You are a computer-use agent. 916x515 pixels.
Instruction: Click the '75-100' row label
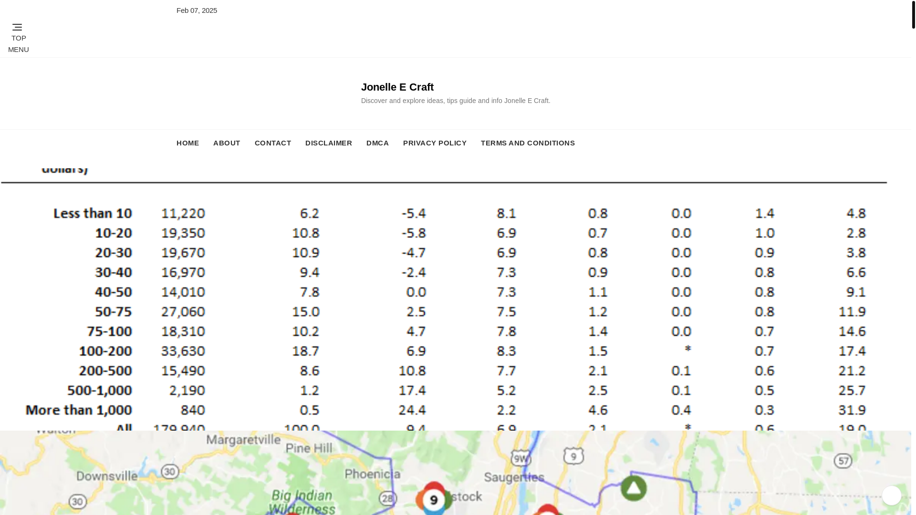(109, 331)
